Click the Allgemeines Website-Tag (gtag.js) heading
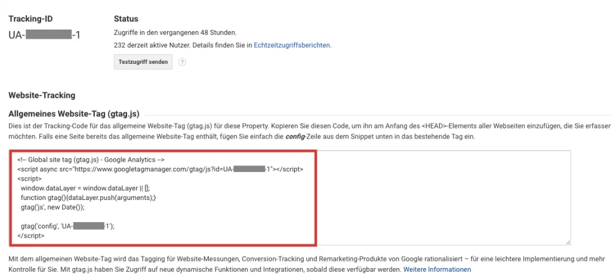Viewport: 611px width, 277px height. [x=74, y=114]
